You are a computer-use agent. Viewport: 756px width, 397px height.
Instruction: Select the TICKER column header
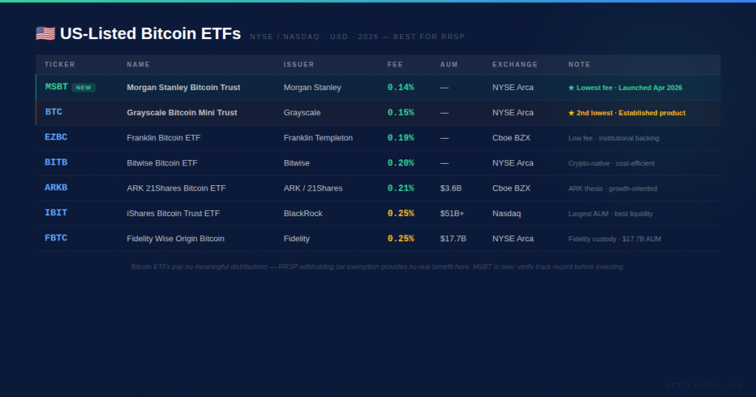click(x=60, y=64)
